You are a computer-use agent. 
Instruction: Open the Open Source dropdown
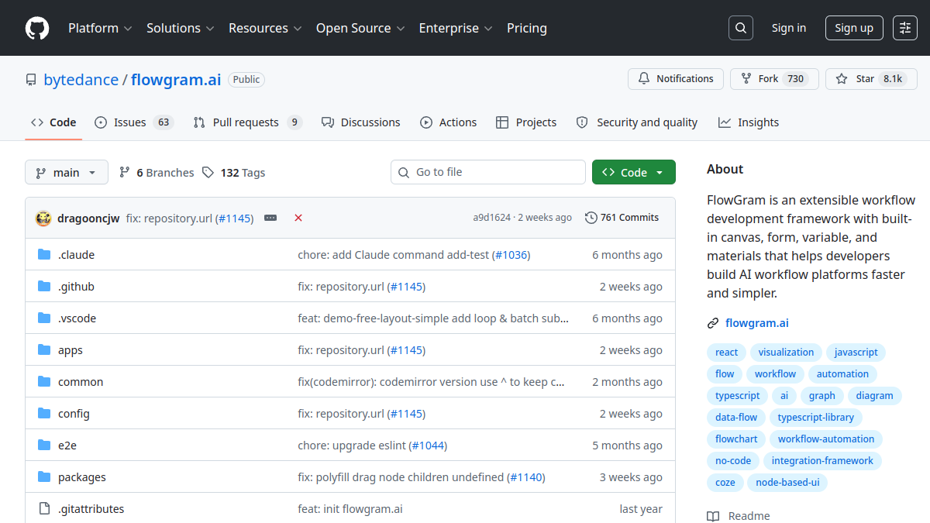(360, 28)
